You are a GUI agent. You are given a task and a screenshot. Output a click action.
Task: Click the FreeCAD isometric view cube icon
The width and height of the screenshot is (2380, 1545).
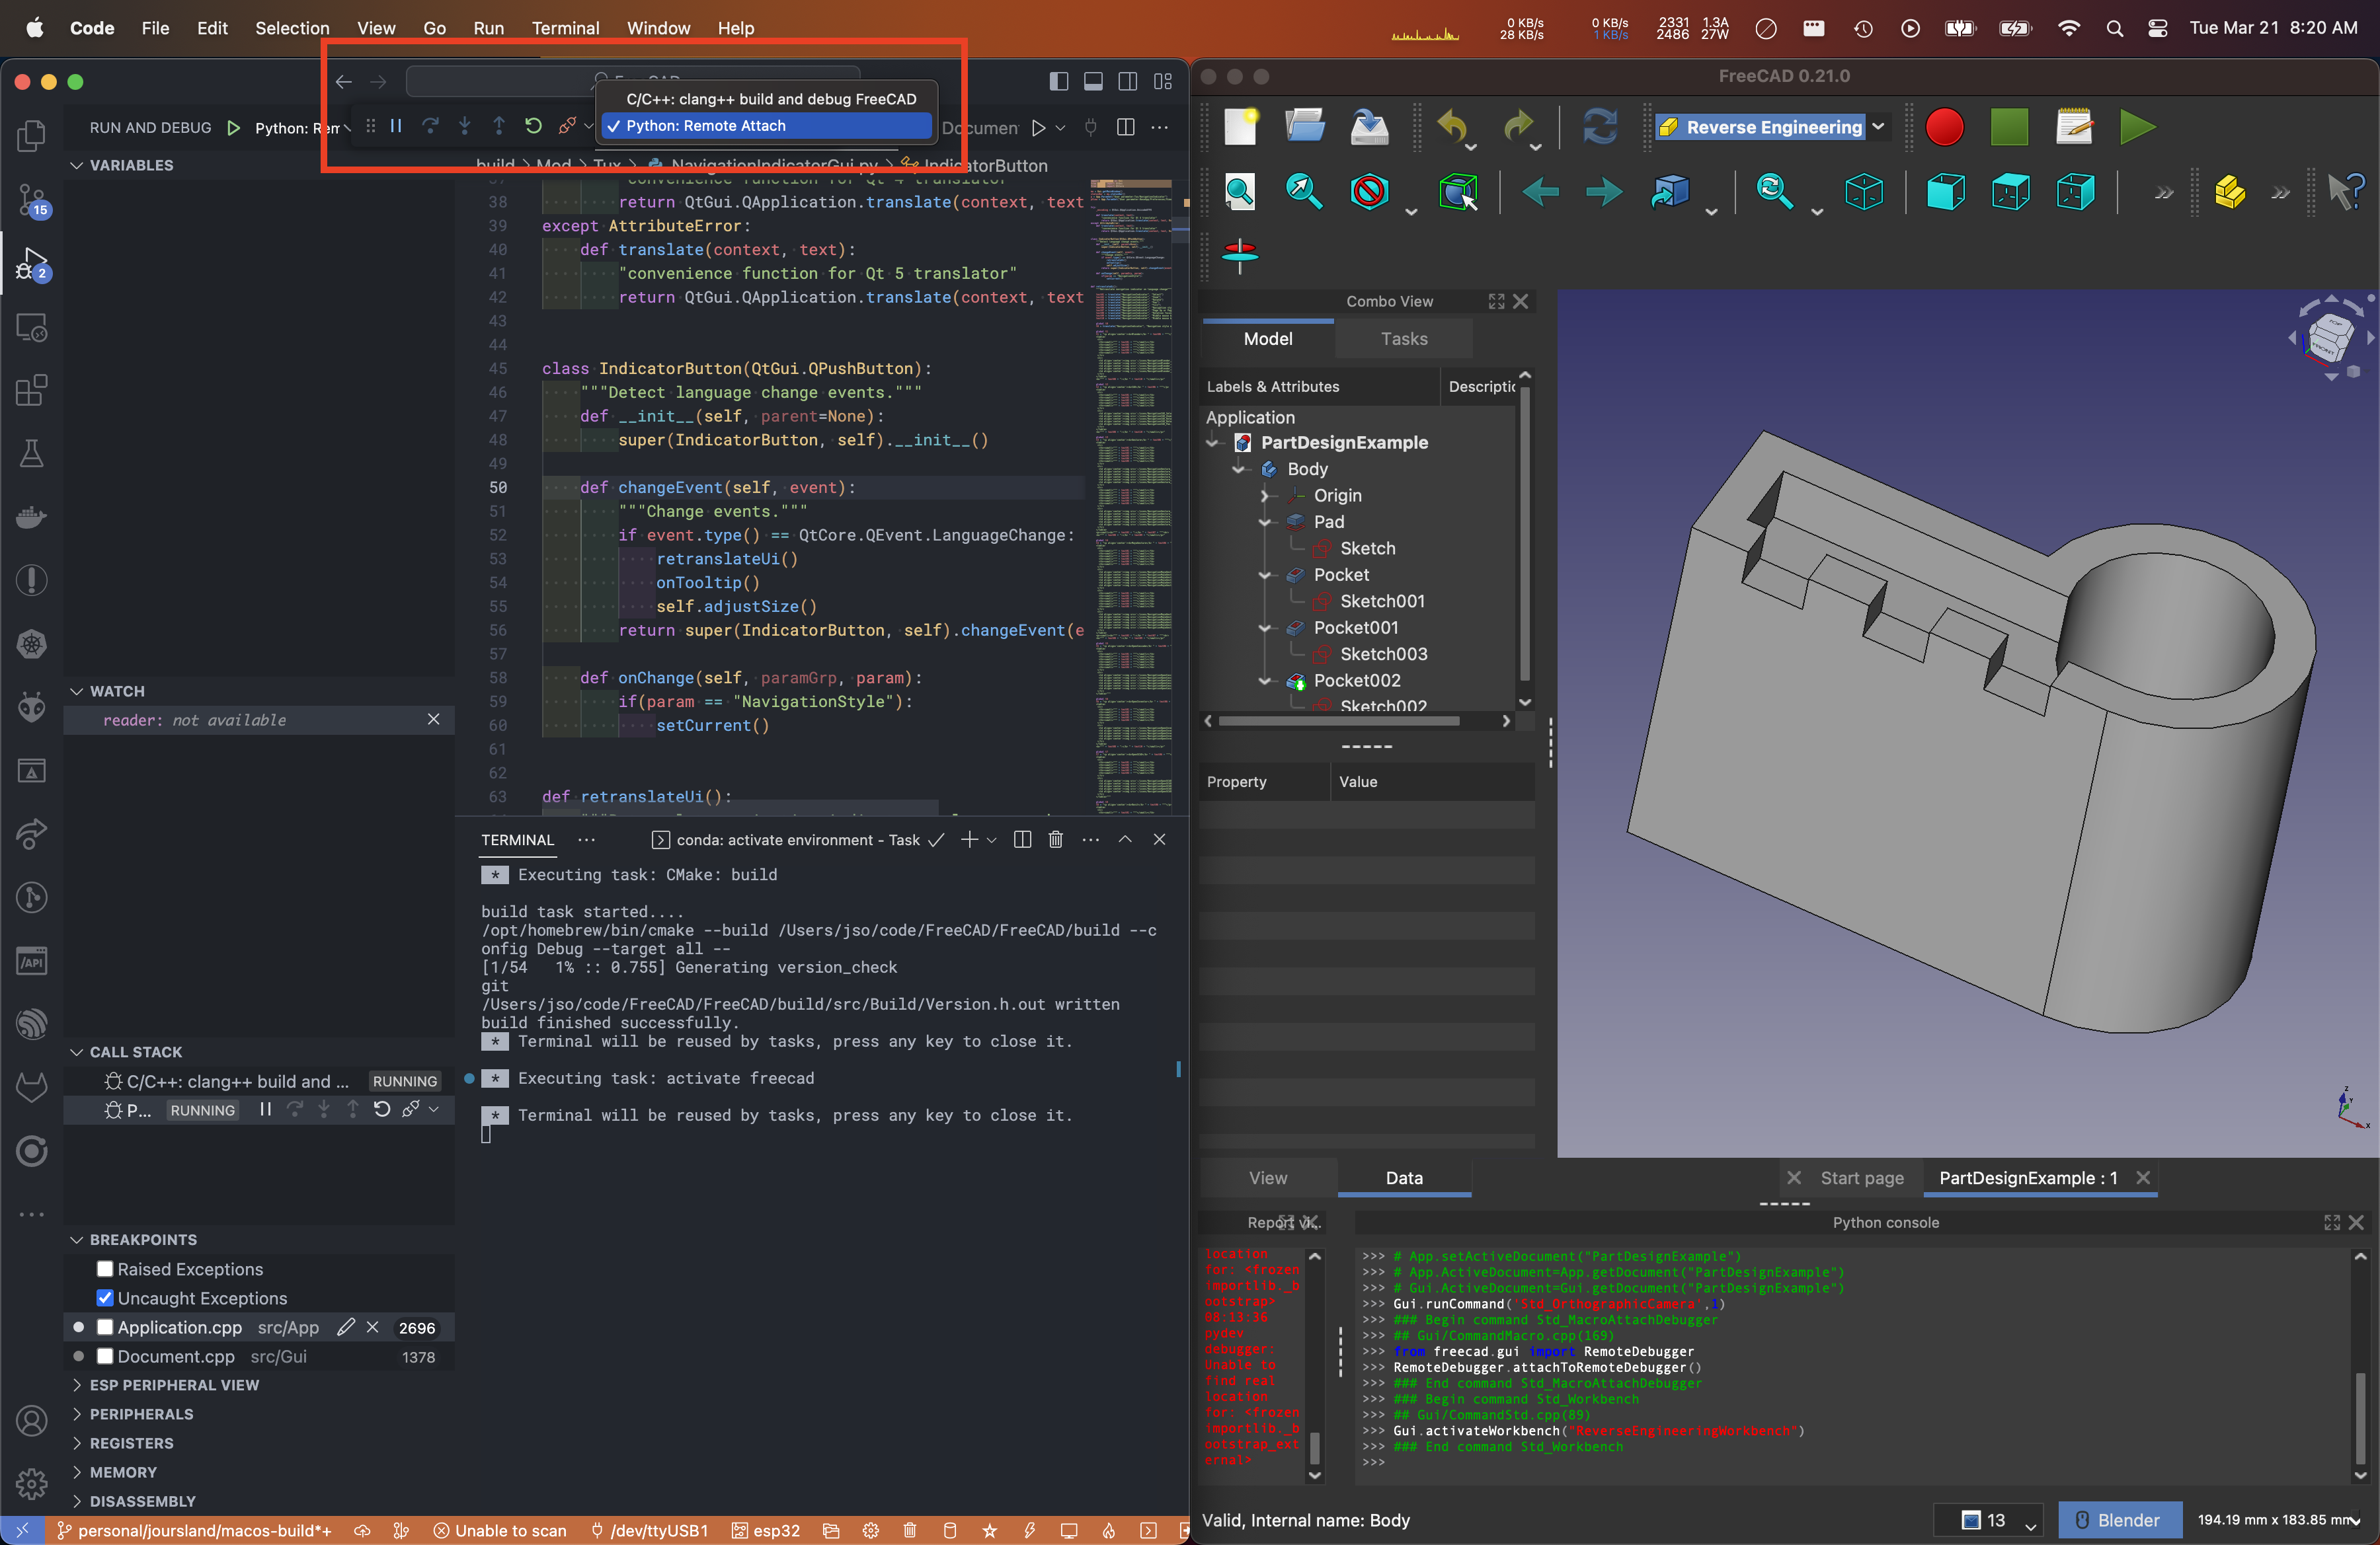(1863, 191)
